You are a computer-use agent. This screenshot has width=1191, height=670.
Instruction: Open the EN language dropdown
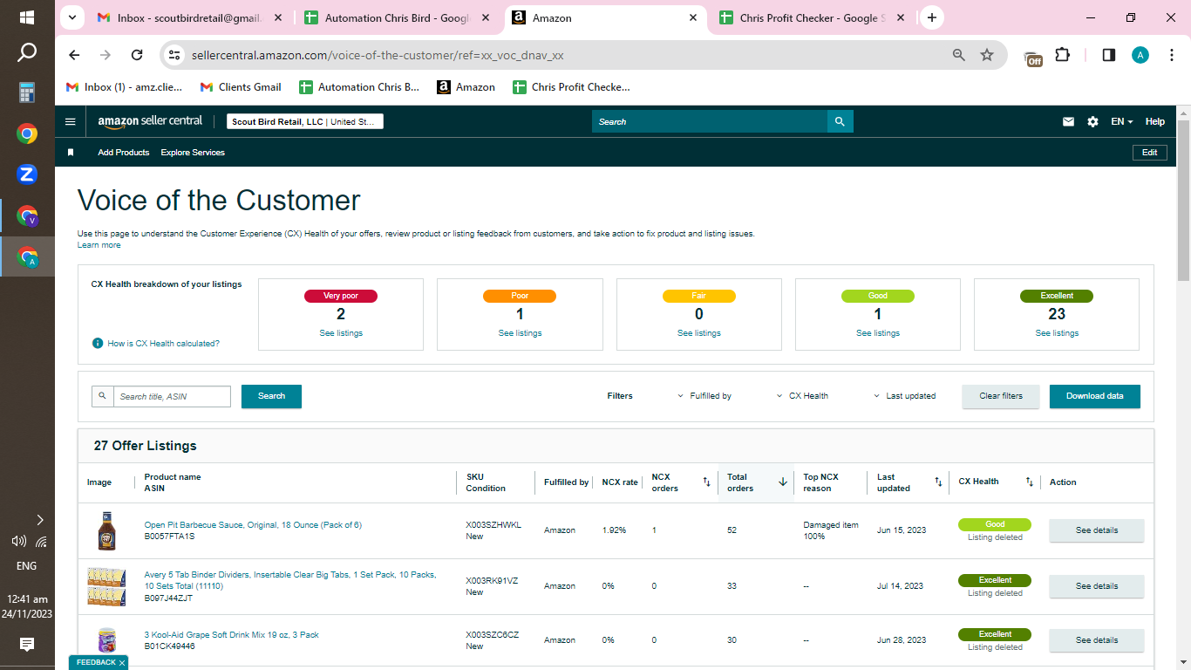[x=1122, y=122]
